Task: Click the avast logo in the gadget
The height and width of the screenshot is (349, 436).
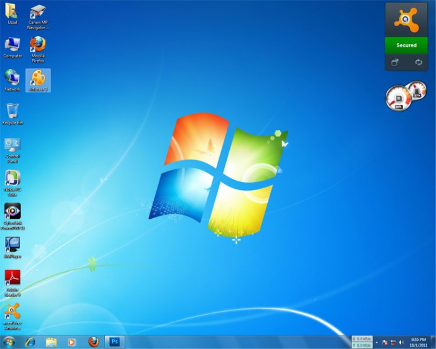Action: click(x=406, y=20)
